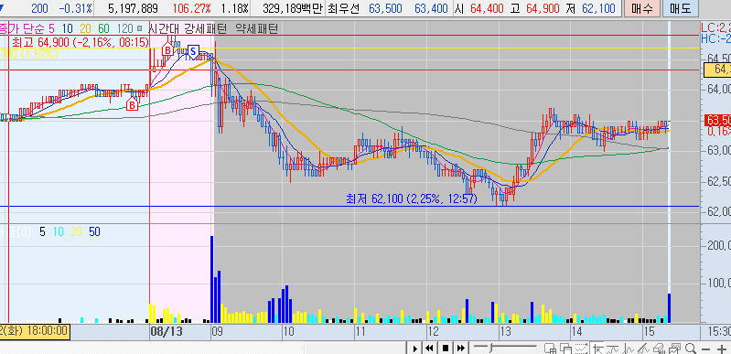Click the 15:30 label on time axis
Screen dimensions: 731x354
click(x=719, y=332)
